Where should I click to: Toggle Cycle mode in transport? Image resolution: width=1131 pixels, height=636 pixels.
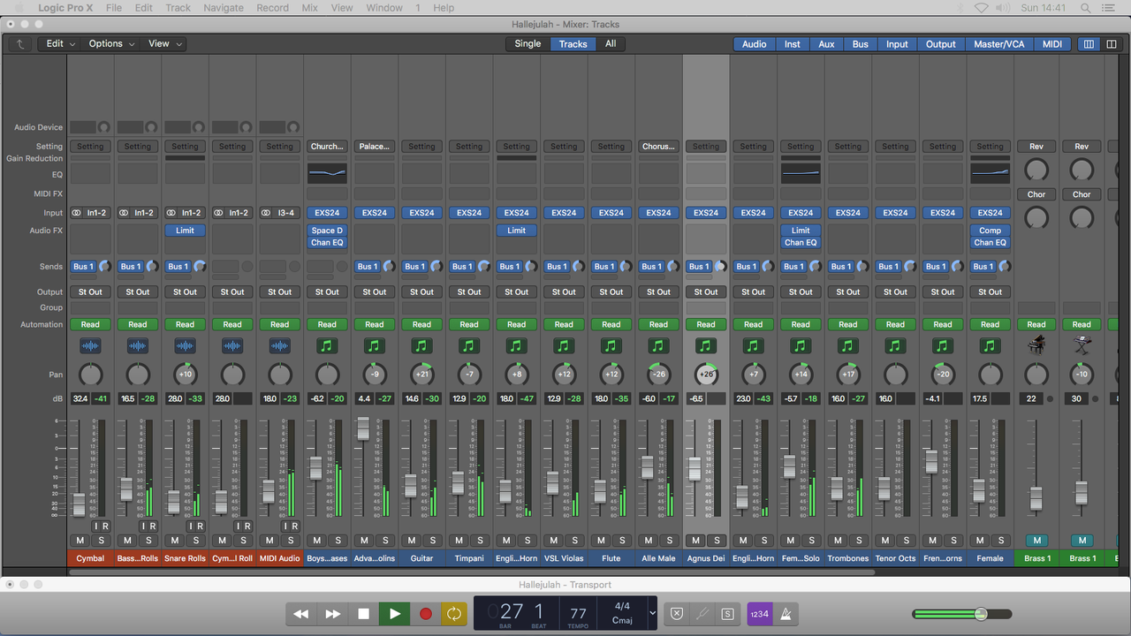click(454, 614)
